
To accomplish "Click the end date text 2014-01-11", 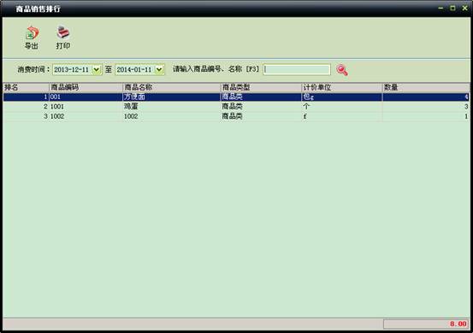I will point(134,69).
